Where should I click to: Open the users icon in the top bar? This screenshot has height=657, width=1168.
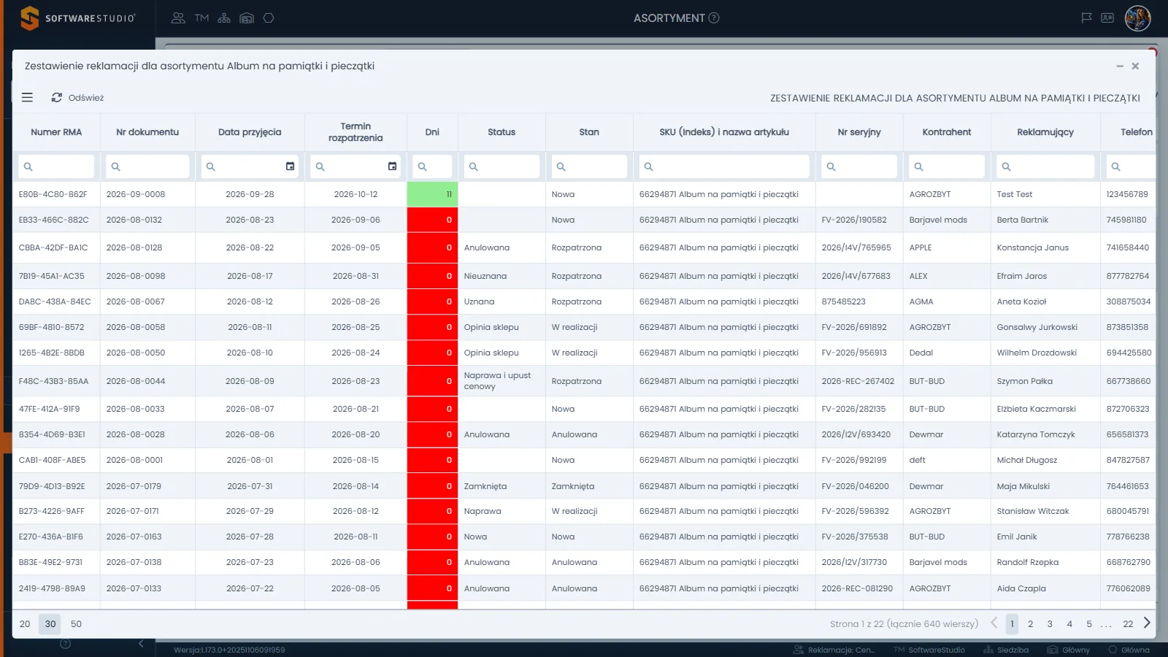(x=178, y=18)
